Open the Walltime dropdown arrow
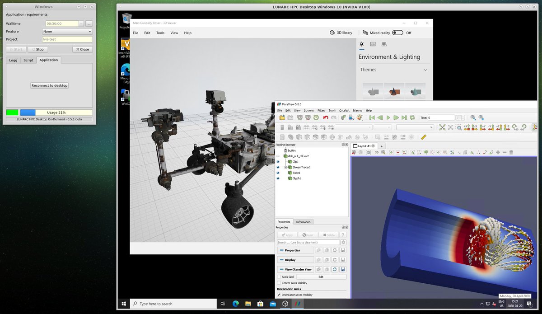This screenshot has width=542, height=314. [x=81, y=23]
